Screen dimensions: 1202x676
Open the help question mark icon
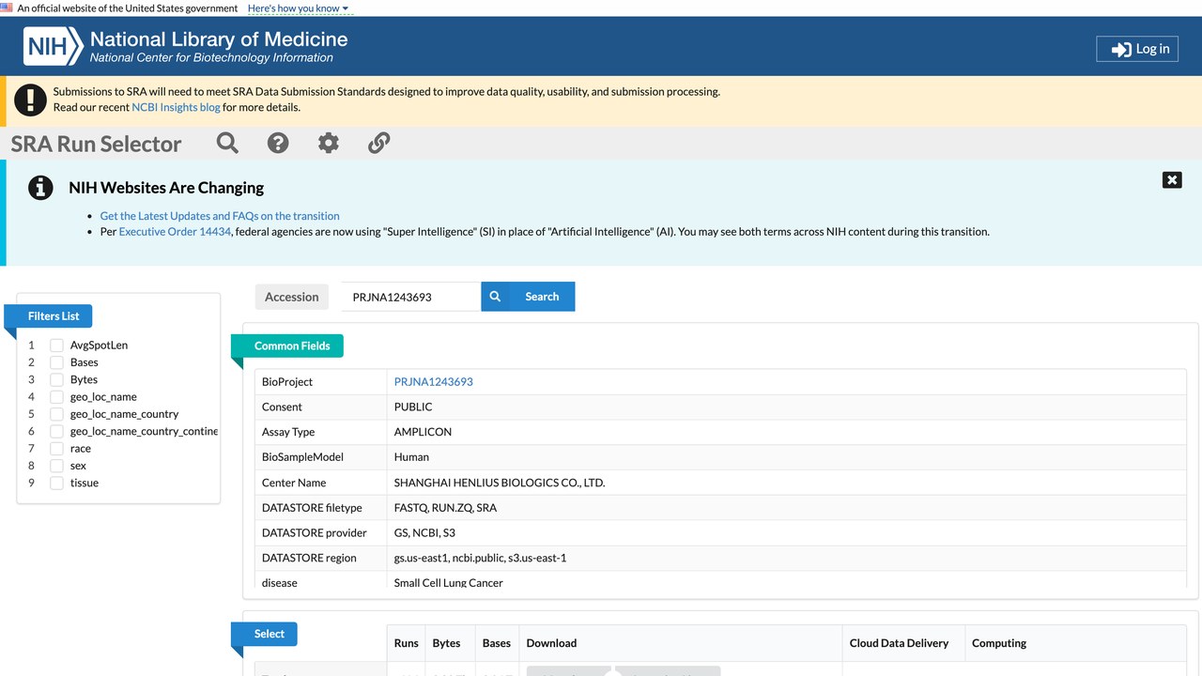point(278,143)
